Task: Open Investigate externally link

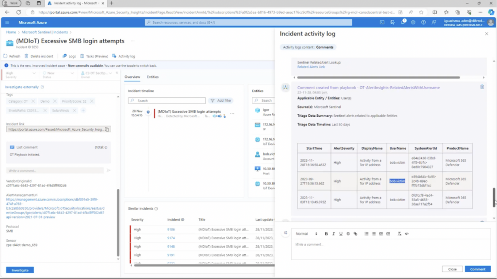Action: pos(24,87)
